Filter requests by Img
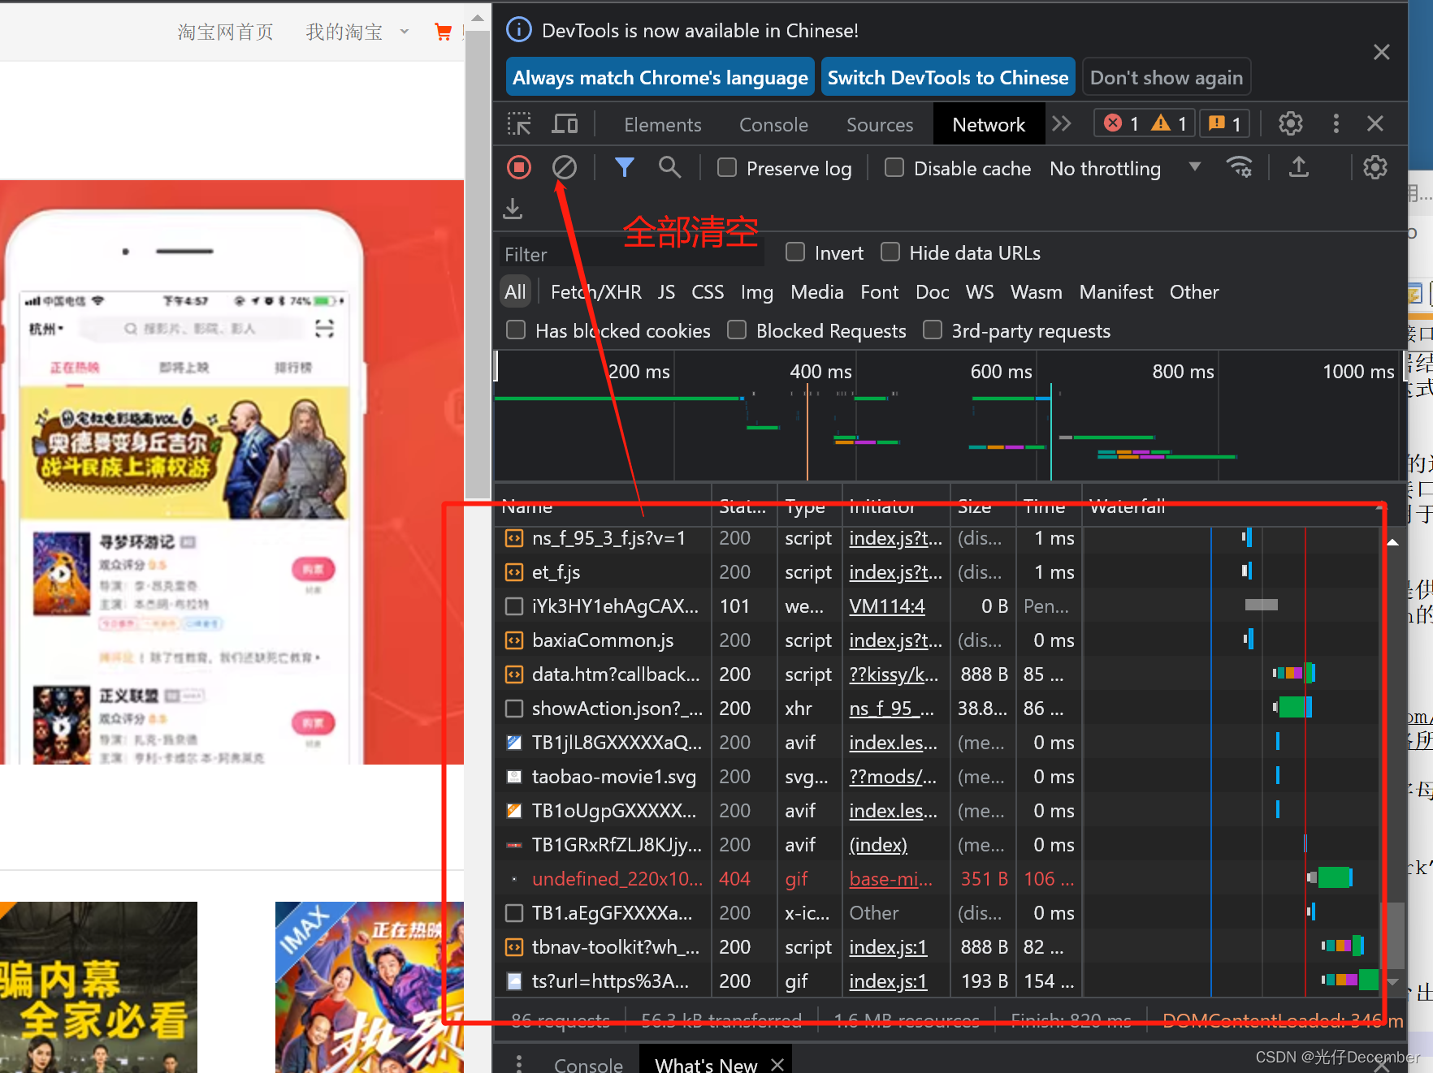This screenshot has width=1433, height=1073. tap(756, 291)
